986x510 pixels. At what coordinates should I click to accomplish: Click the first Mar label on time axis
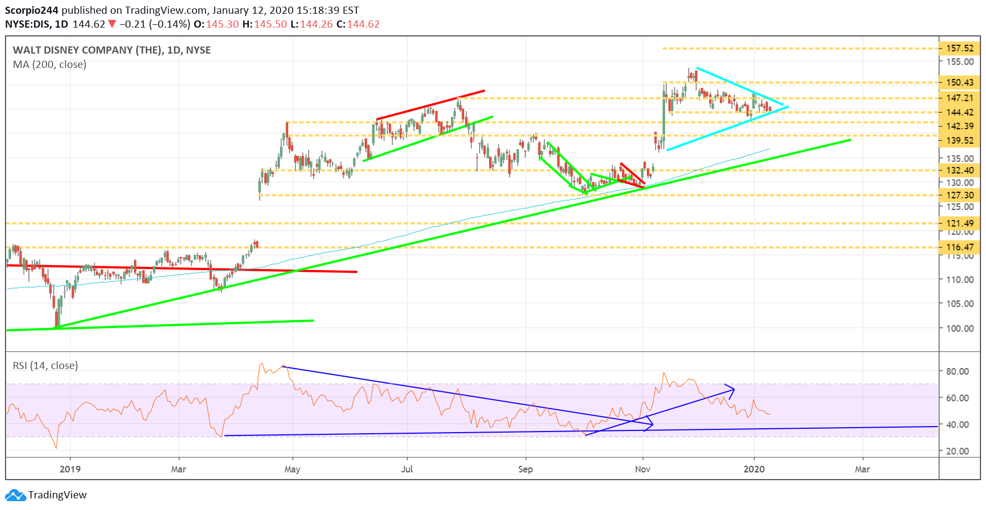tap(179, 469)
